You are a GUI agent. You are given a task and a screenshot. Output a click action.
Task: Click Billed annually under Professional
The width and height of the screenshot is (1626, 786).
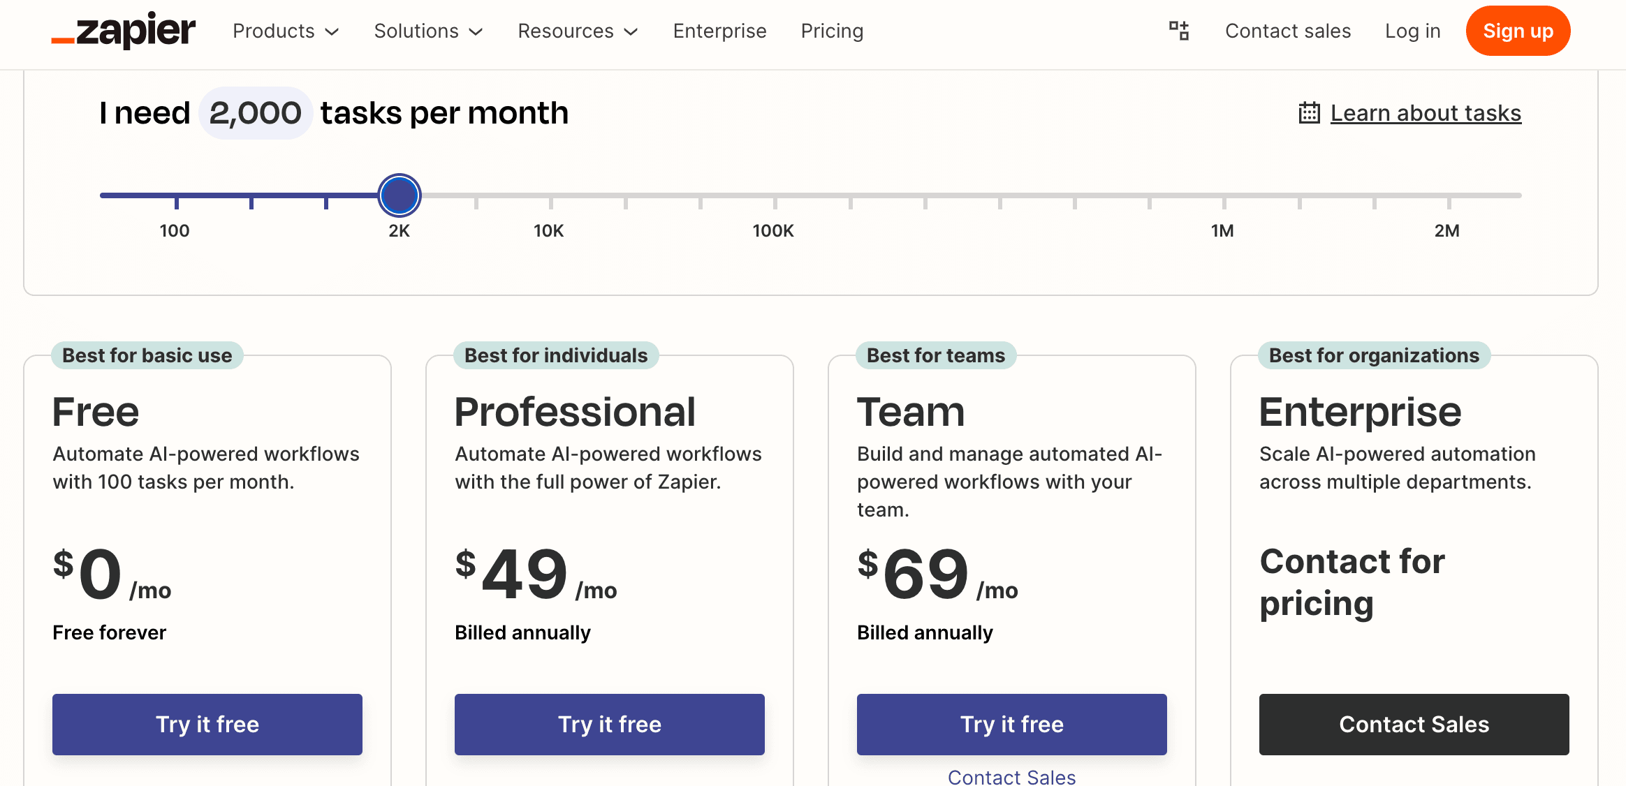[x=522, y=632]
